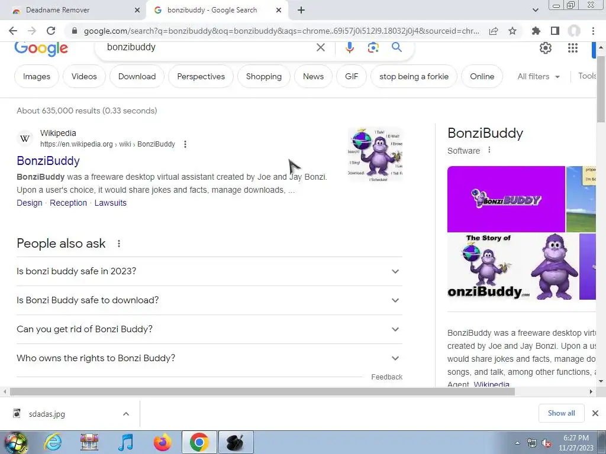
Task: Open the Lawsuits sitelink
Action: [111, 203]
